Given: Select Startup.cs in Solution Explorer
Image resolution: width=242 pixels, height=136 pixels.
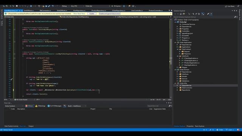Looking at the screenshot, I should [x=185, y=40].
